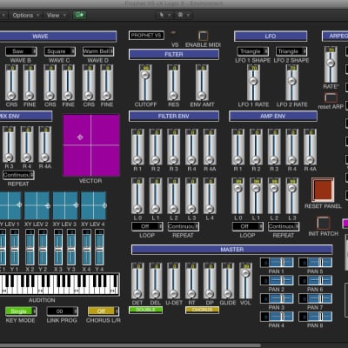Click the FILTER ENV section header
This screenshot has height=348, width=348.
pos(174,116)
